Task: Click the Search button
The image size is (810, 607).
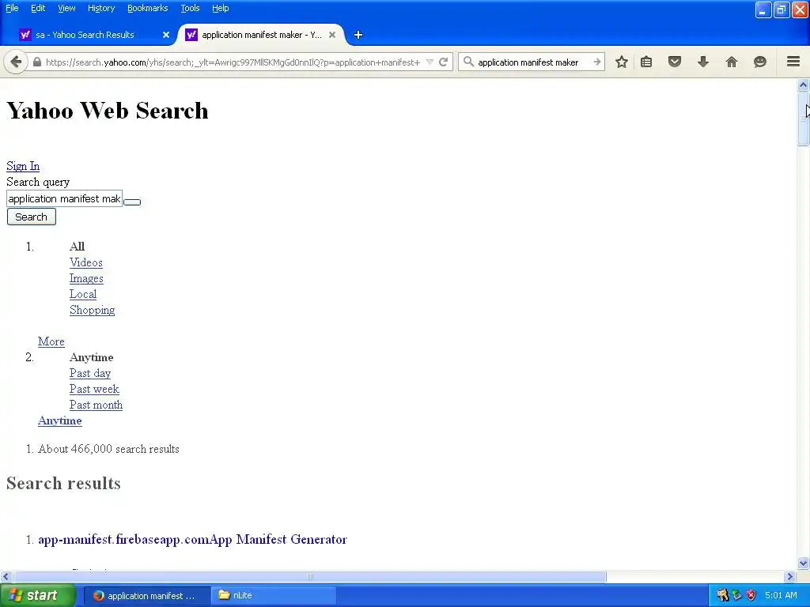Action: pyautogui.click(x=31, y=217)
